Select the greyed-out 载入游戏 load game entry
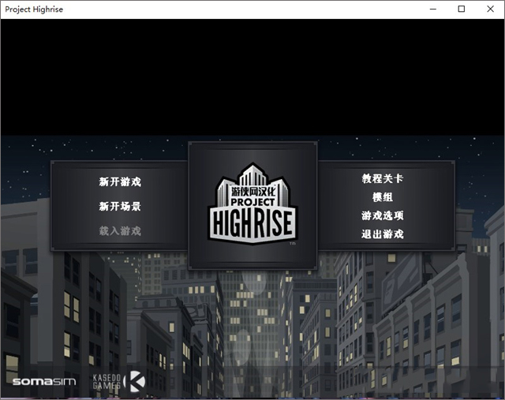This screenshot has width=505, height=400. [120, 230]
